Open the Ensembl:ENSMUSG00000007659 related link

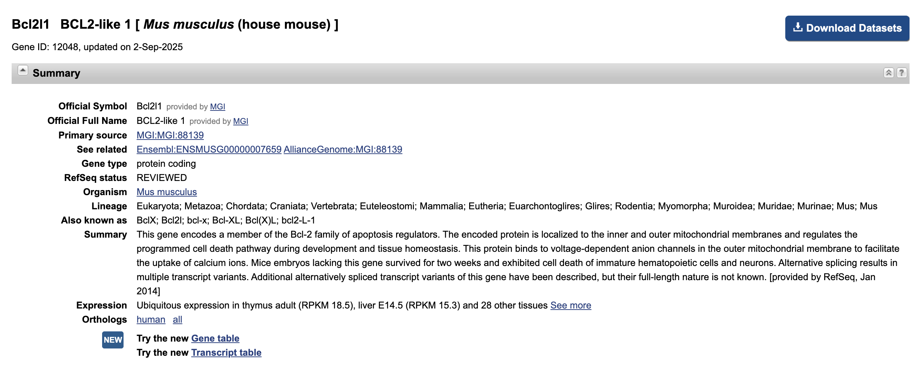208,149
